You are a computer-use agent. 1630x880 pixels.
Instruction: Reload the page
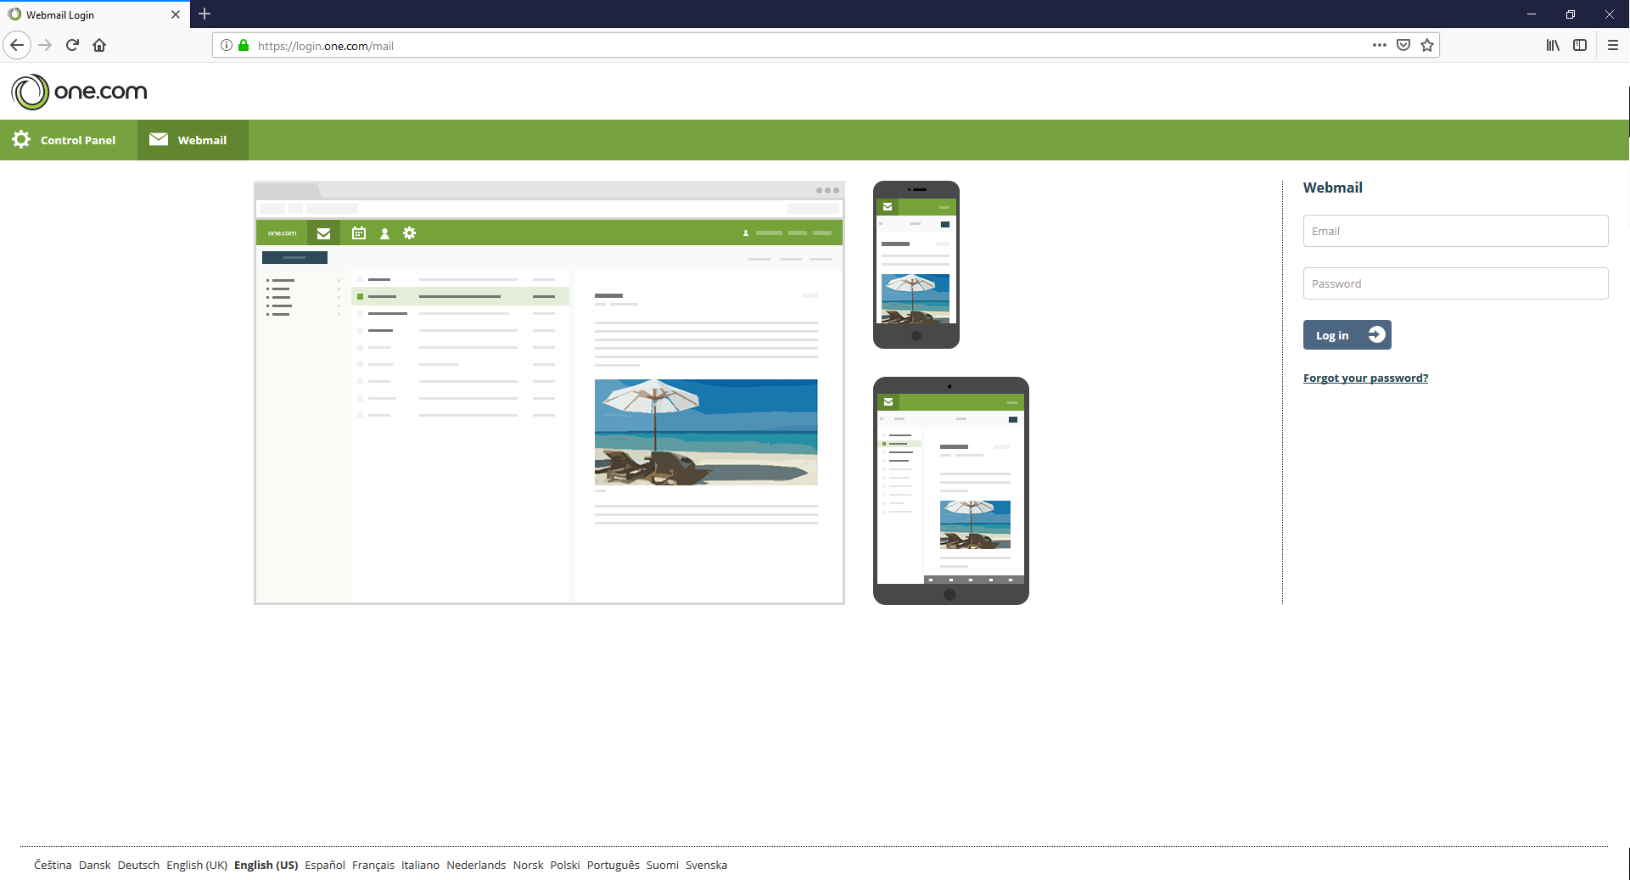pos(72,45)
